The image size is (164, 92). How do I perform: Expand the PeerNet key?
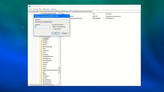[x=39, y=43]
